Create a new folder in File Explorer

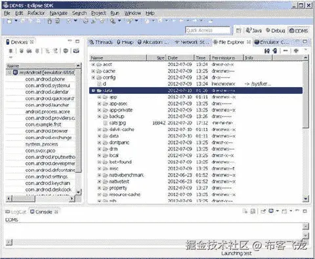296,50
